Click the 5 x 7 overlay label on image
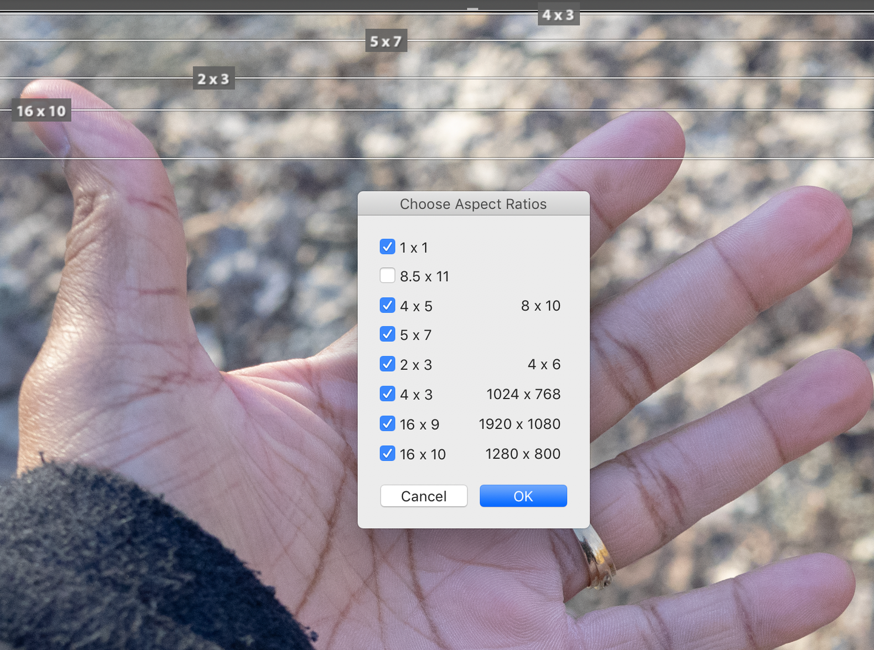The height and width of the screenshot is (650, 874). 386,41
